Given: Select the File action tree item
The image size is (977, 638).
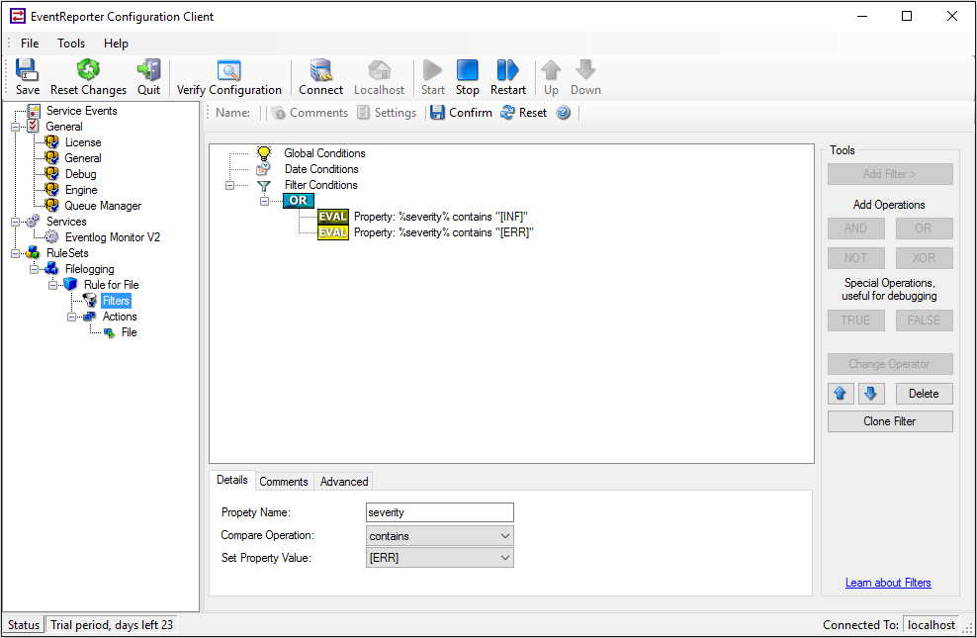Looking at the screenshot, I should pyautogui.click(x=129, y=332).
